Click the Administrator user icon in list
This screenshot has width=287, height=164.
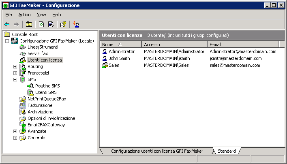click(105, 51)
